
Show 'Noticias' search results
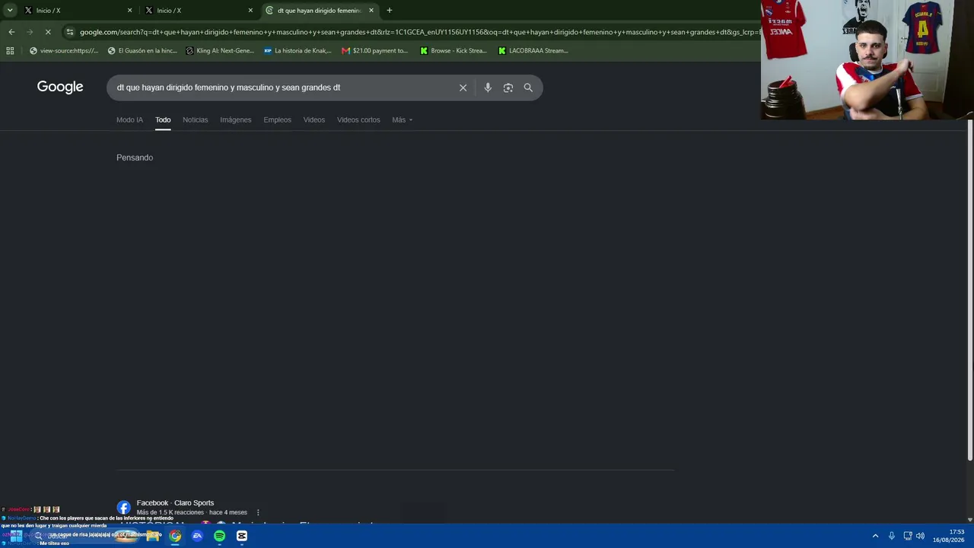click(195, 119)
